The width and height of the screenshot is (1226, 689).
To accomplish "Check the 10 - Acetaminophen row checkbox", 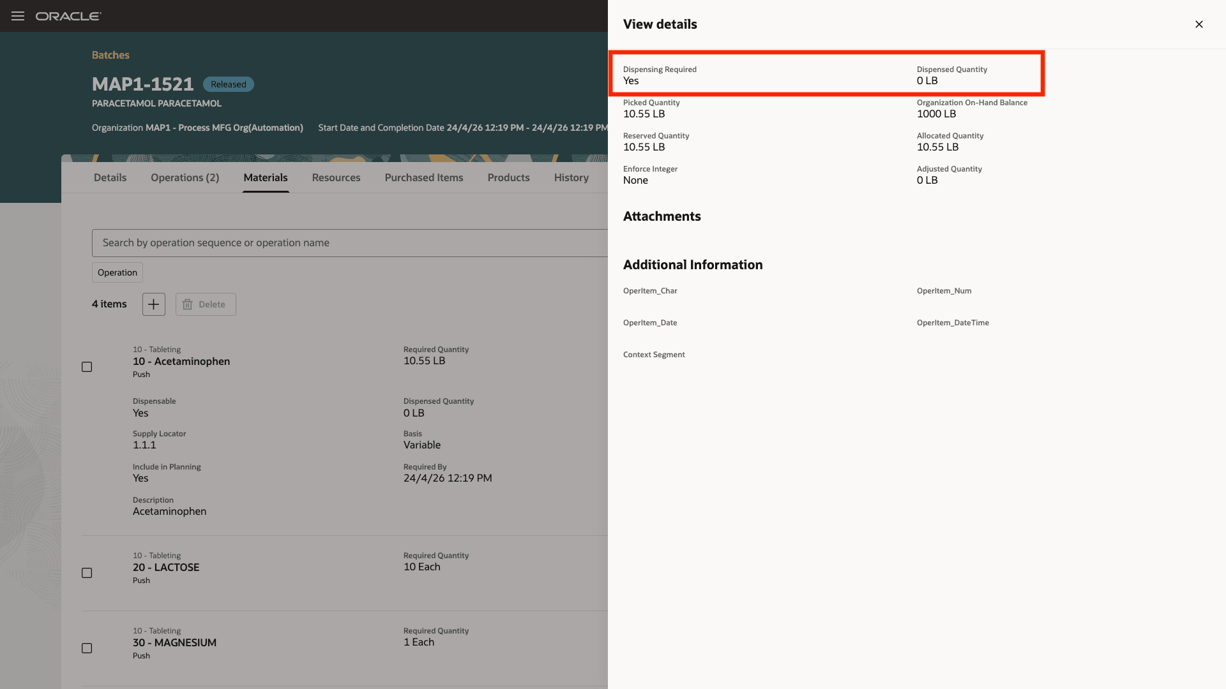I will (87, 367).
